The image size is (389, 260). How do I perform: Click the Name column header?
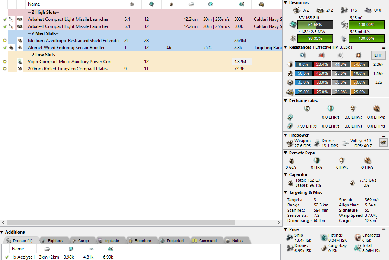click(34, 4)
